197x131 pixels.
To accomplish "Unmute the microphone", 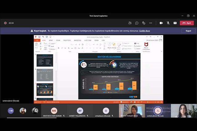I will [168, 23].
